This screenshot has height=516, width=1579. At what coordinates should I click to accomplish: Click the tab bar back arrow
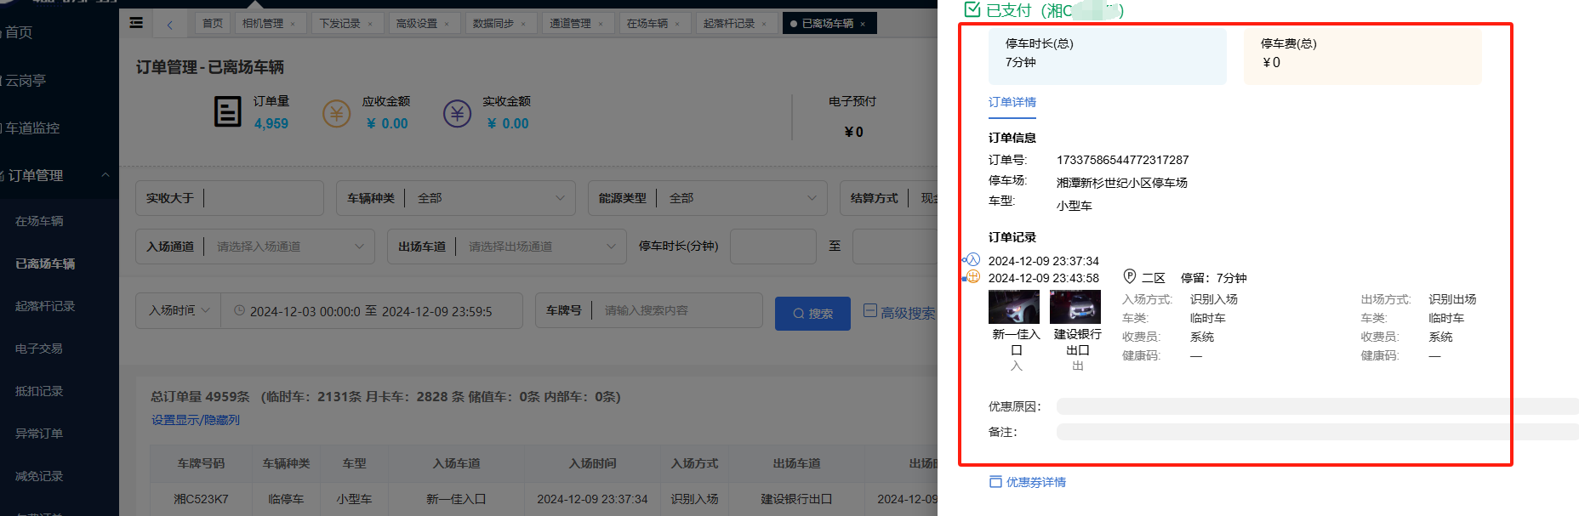click(170, 25)
